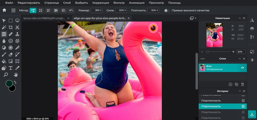Hide the Фон layer with eye icon

click(x=242, y=68)
